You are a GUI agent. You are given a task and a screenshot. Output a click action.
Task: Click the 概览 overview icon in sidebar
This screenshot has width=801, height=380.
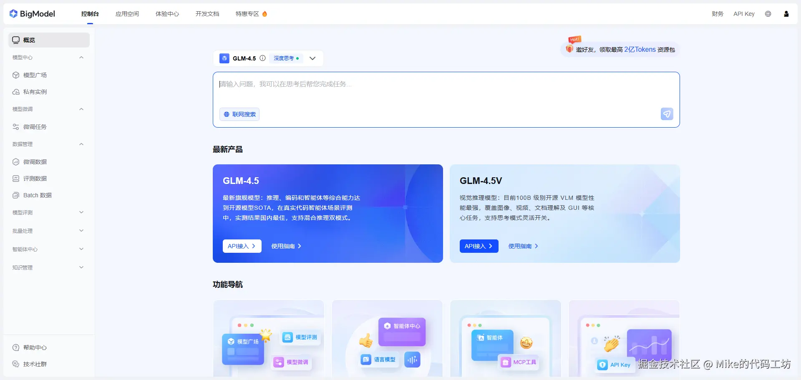pos(16,40)
